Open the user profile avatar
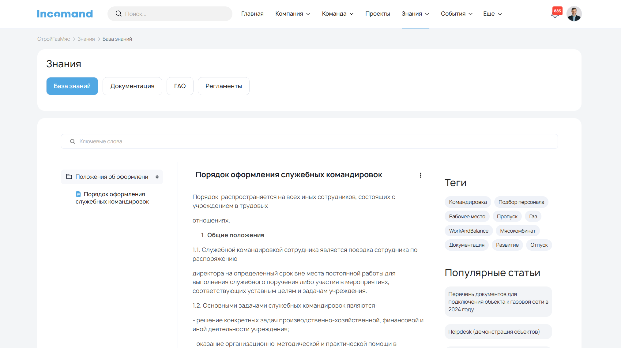Viewport: 621px width, 348px height. click(x=574, y=14)
